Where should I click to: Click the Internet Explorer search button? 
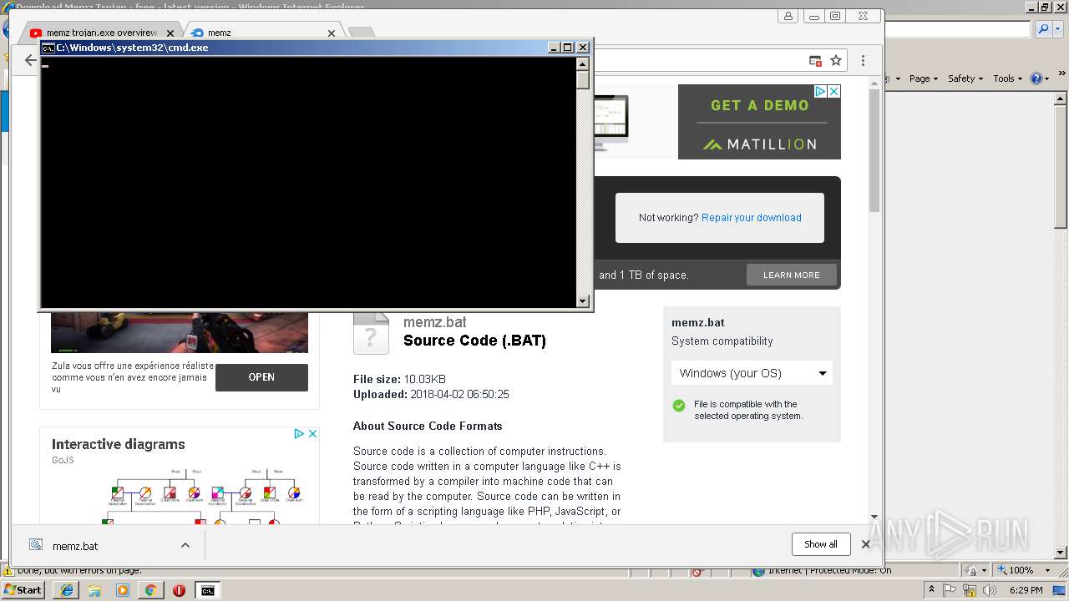point(1043,29)
